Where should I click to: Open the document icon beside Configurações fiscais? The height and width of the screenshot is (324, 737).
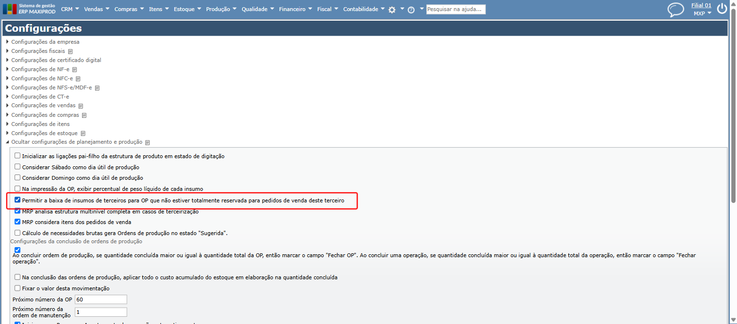[70, 51]
